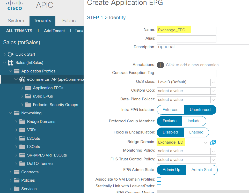Collapse the Networking node
This screenshot has width=249, height=193.
(x=10, y=113)
